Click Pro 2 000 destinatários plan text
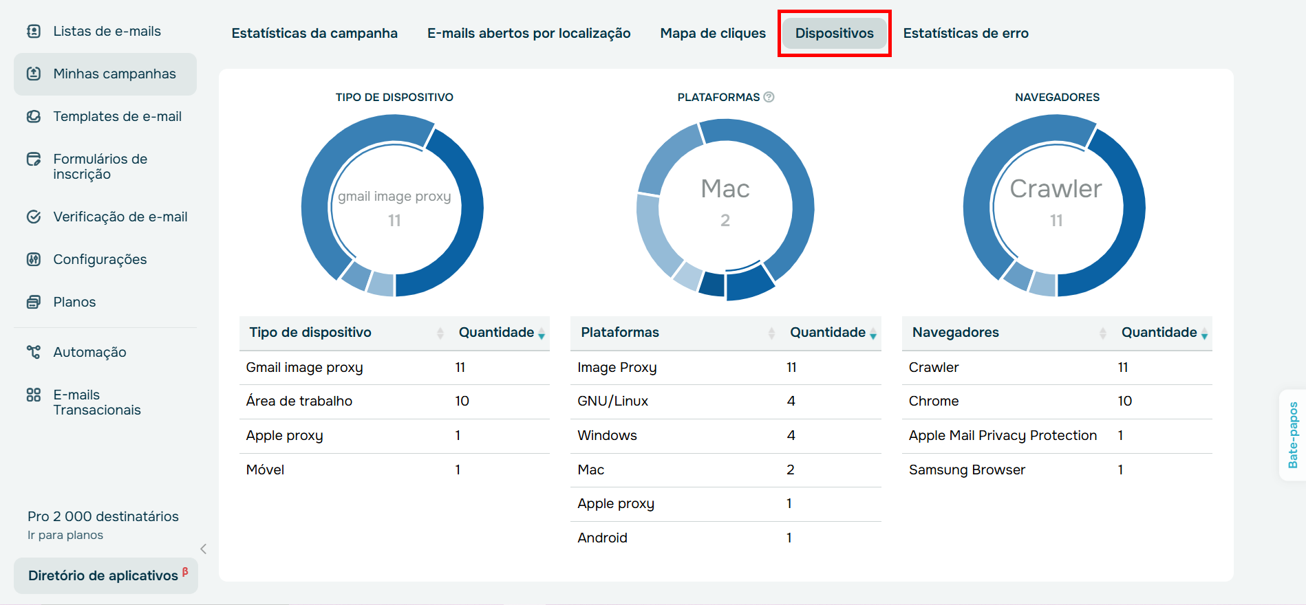Image resolution: width=1306 pixels, height=605 pixels. [x=103, y=516]
